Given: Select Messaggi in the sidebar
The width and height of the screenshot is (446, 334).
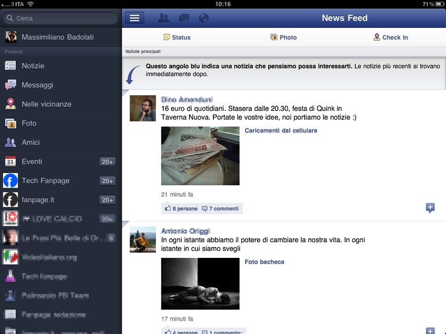Looking at the screenshot, I should tap(61, 85).
